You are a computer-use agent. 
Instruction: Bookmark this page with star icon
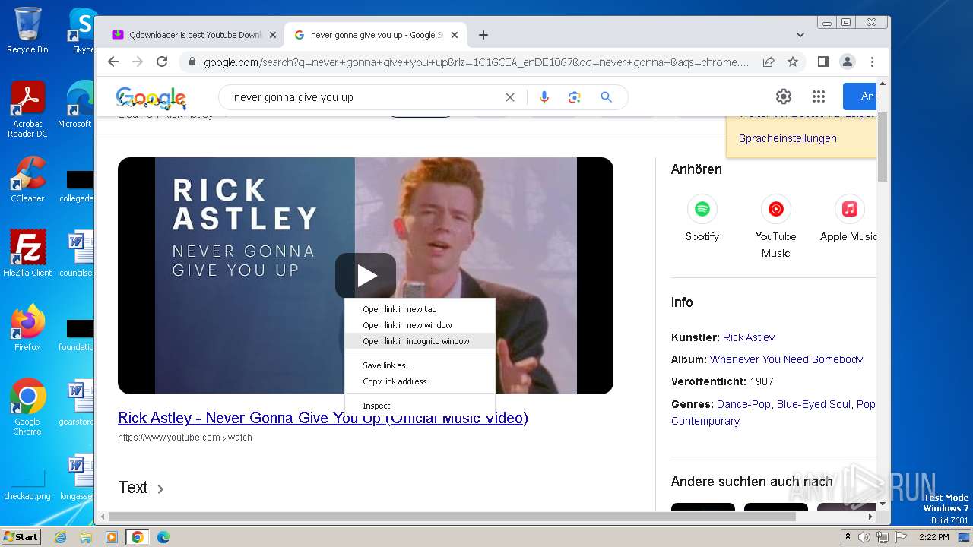point(793,62)
